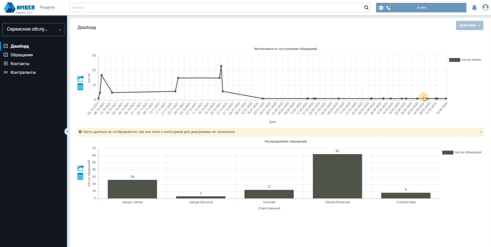Collapse the left sidebar panel

pyautogui.click(x=66, y=132)
